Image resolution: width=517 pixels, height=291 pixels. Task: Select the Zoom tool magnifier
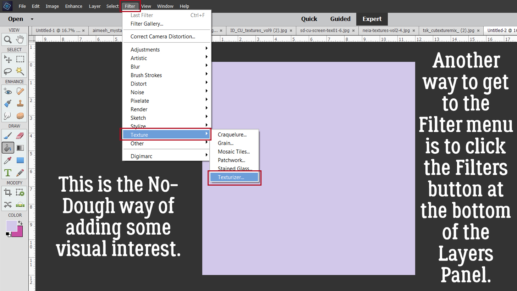coord(7,39)
